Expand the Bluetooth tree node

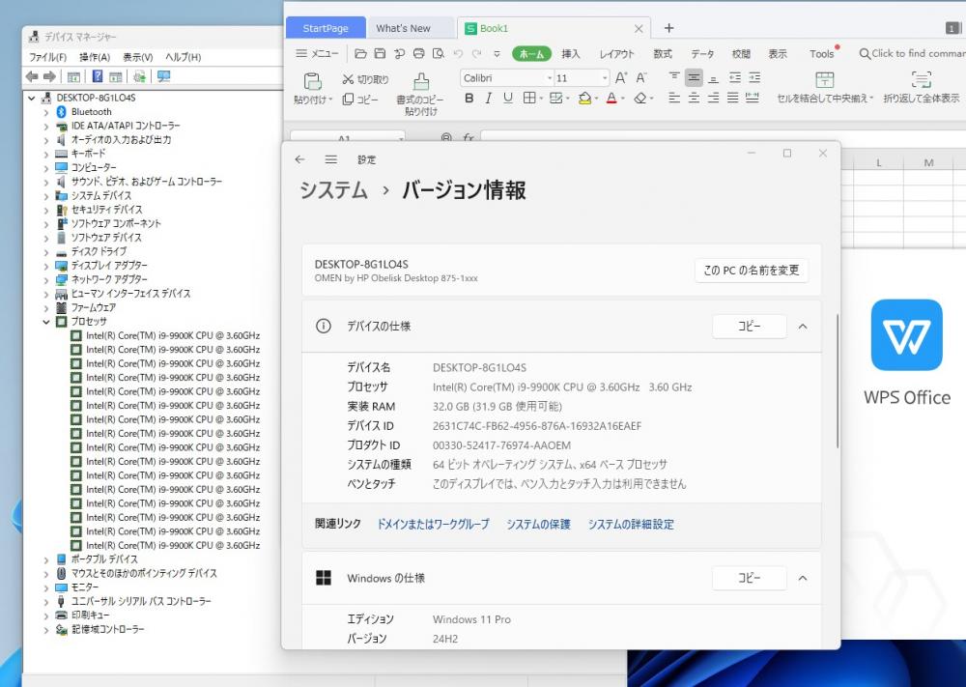click(x=46, y=112)
